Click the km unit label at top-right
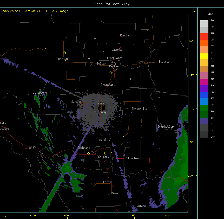This screenshot has width=224, height=219. pos(194,11)
